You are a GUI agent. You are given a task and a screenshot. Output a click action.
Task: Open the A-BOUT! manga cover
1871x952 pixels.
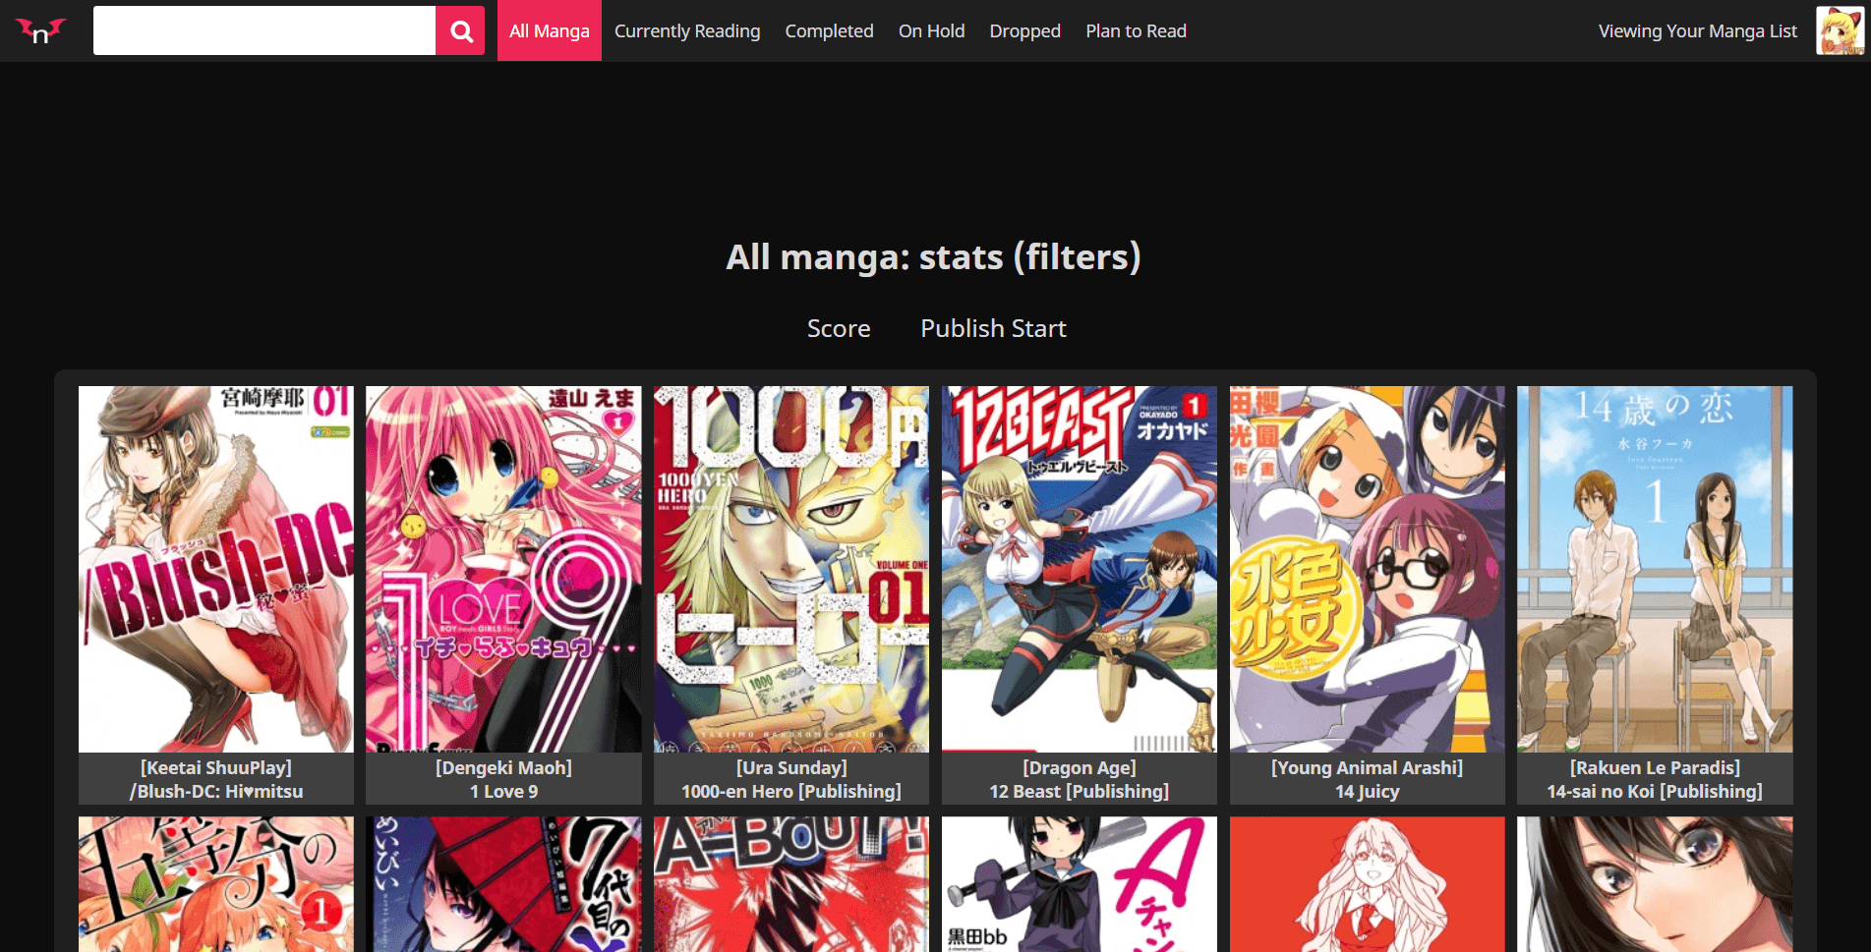pos(791,884)
